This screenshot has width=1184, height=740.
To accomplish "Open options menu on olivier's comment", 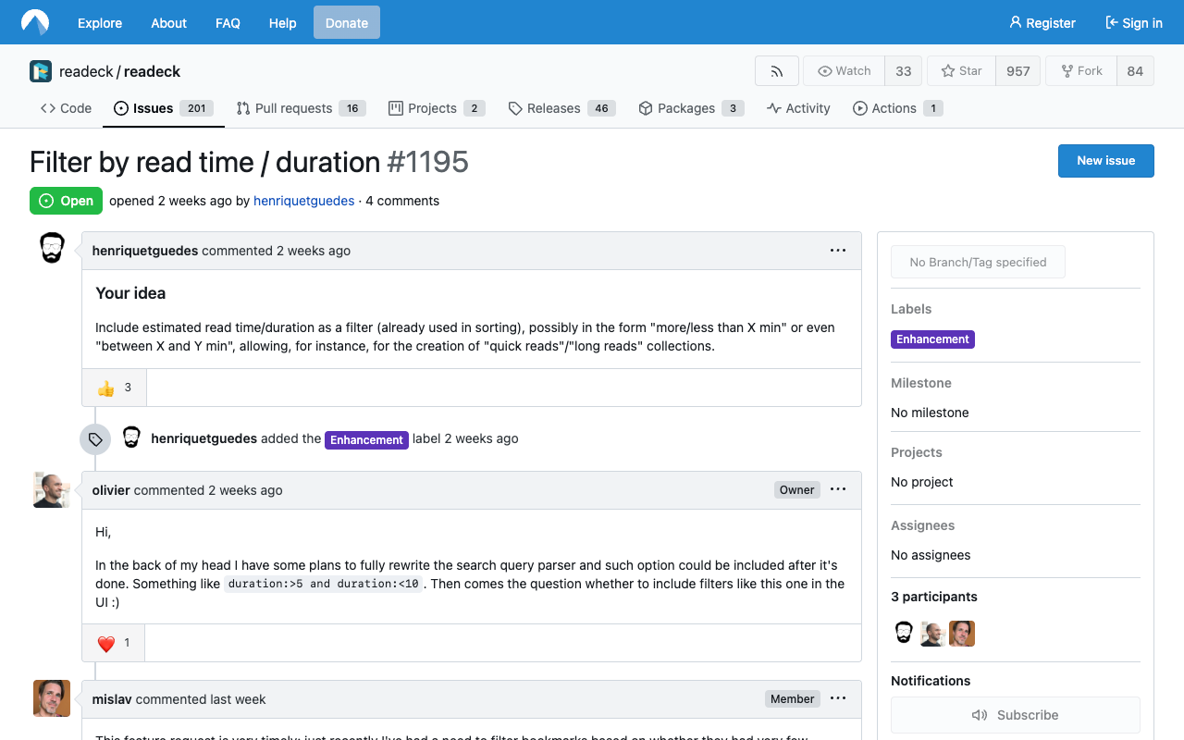I will coord(838,490).
